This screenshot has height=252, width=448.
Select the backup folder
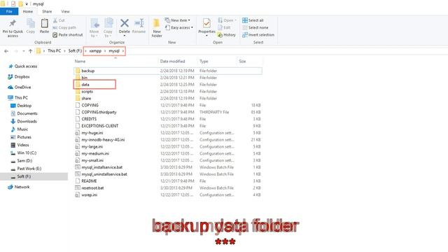coord(168,71)
